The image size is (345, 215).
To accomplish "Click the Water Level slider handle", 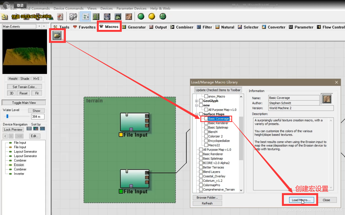I will 7,116.
